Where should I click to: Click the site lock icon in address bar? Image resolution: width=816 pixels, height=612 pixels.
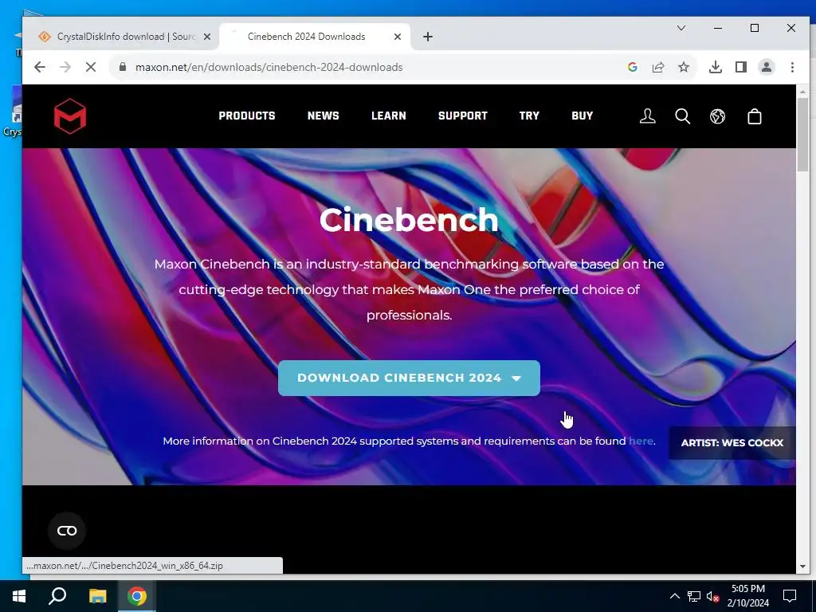click(123, 67)
